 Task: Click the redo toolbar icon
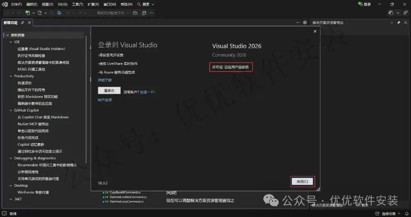coord(80,13)
